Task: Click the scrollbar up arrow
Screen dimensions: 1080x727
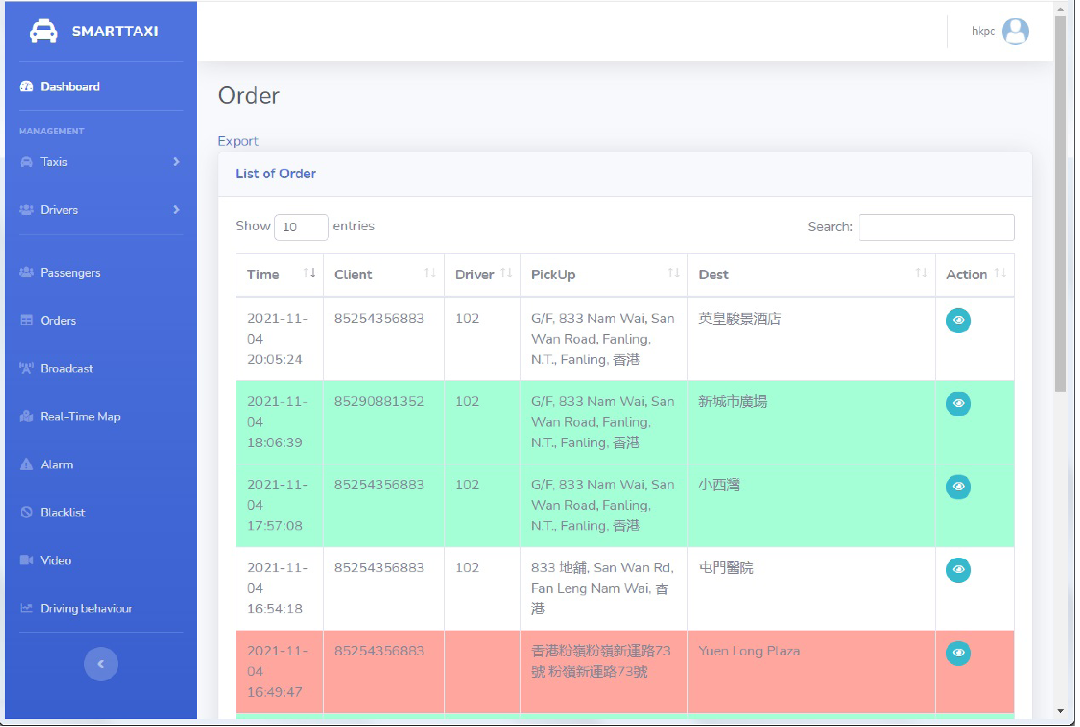Action: coord(1060,9)
